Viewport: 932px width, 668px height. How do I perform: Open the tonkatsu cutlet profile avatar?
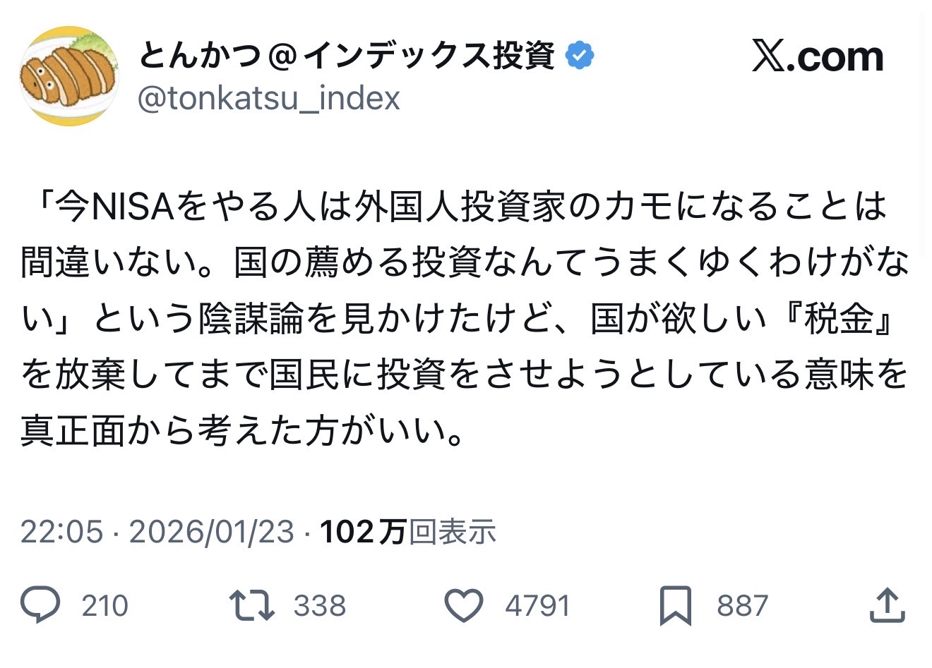(69, 76)
